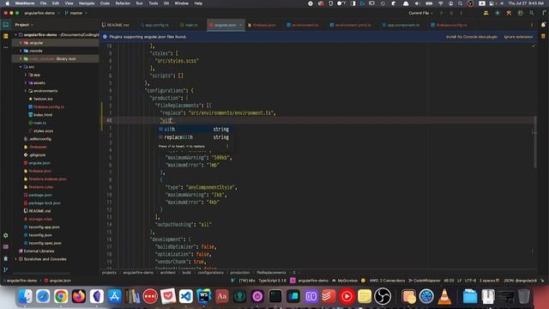Expand node_modules library root folder

(21, 59)
